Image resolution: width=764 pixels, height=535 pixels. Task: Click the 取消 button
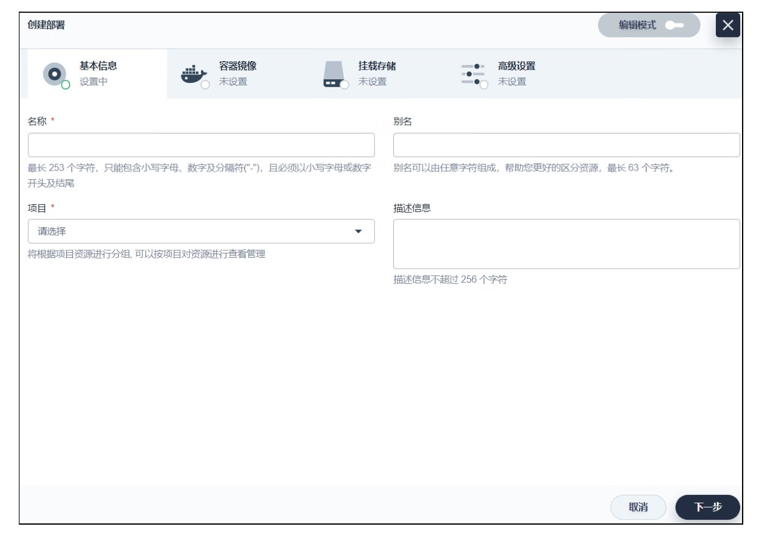pos(638,507)
